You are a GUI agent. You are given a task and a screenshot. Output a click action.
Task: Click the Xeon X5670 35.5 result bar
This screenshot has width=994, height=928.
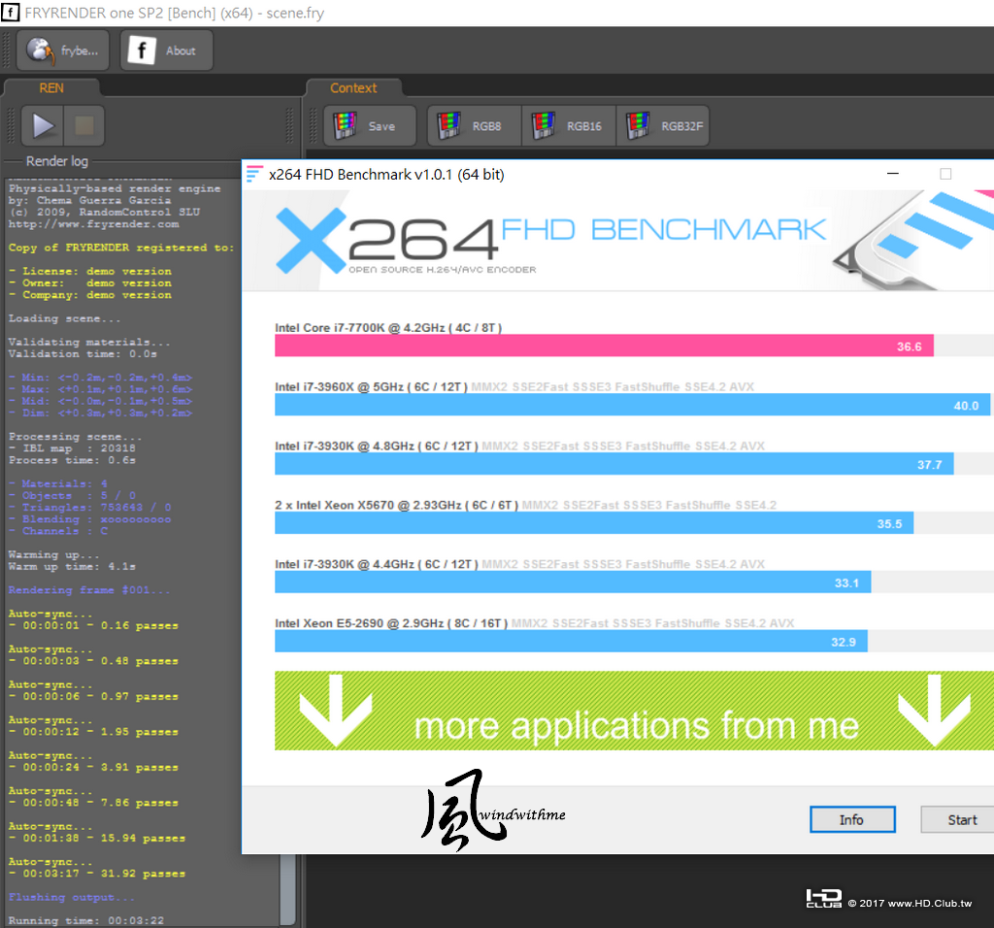(594, 523)
